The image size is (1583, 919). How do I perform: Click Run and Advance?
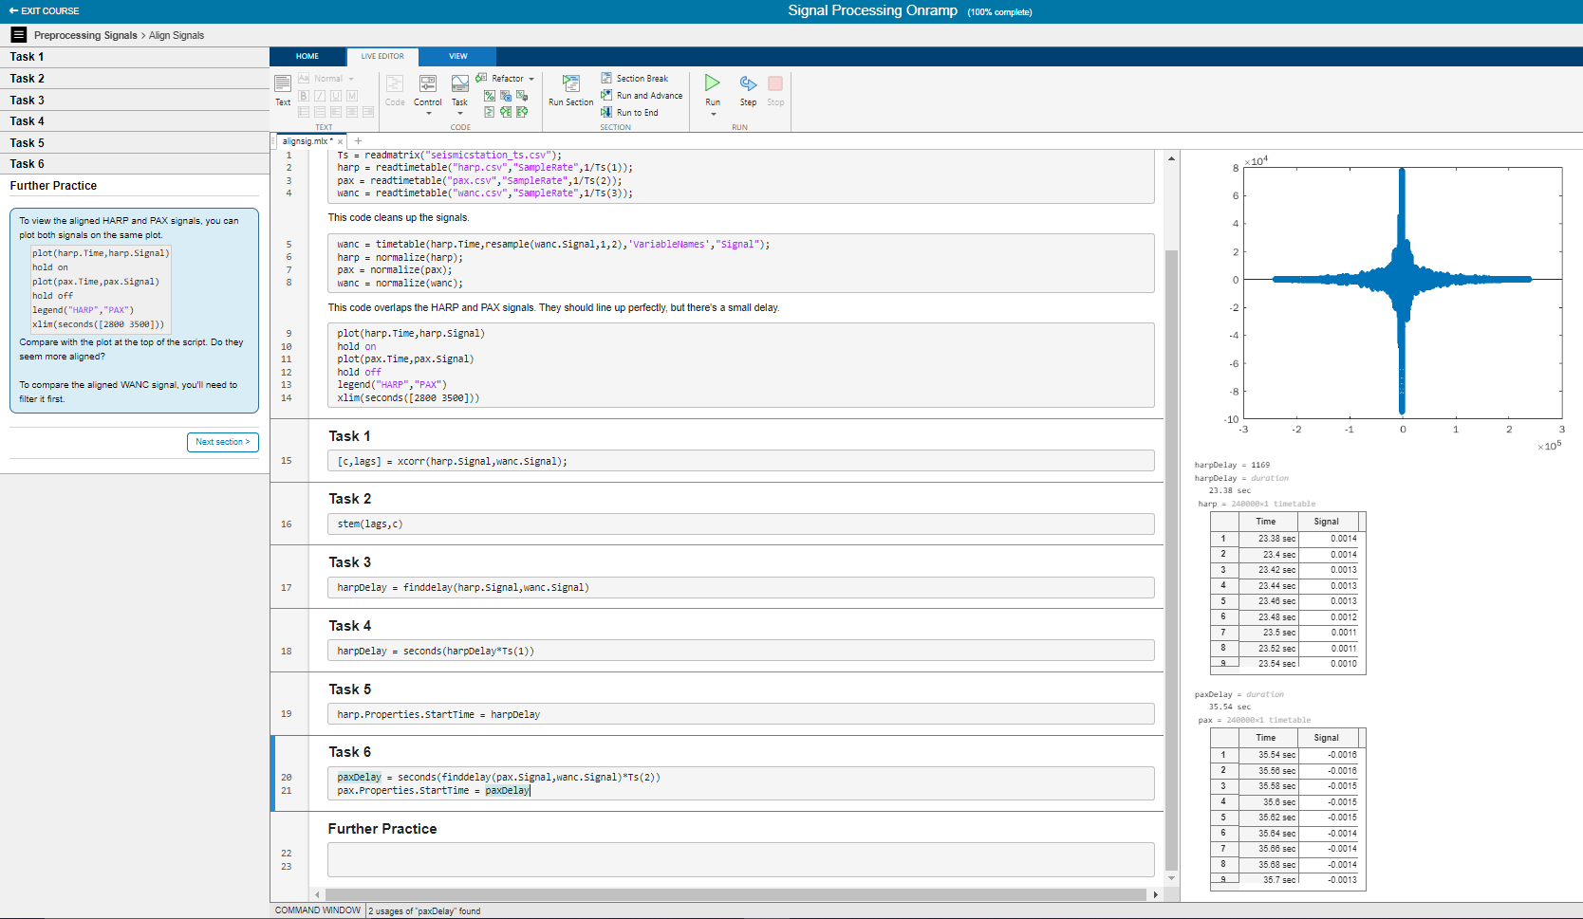pyautogui.click(x=642, y=96)
